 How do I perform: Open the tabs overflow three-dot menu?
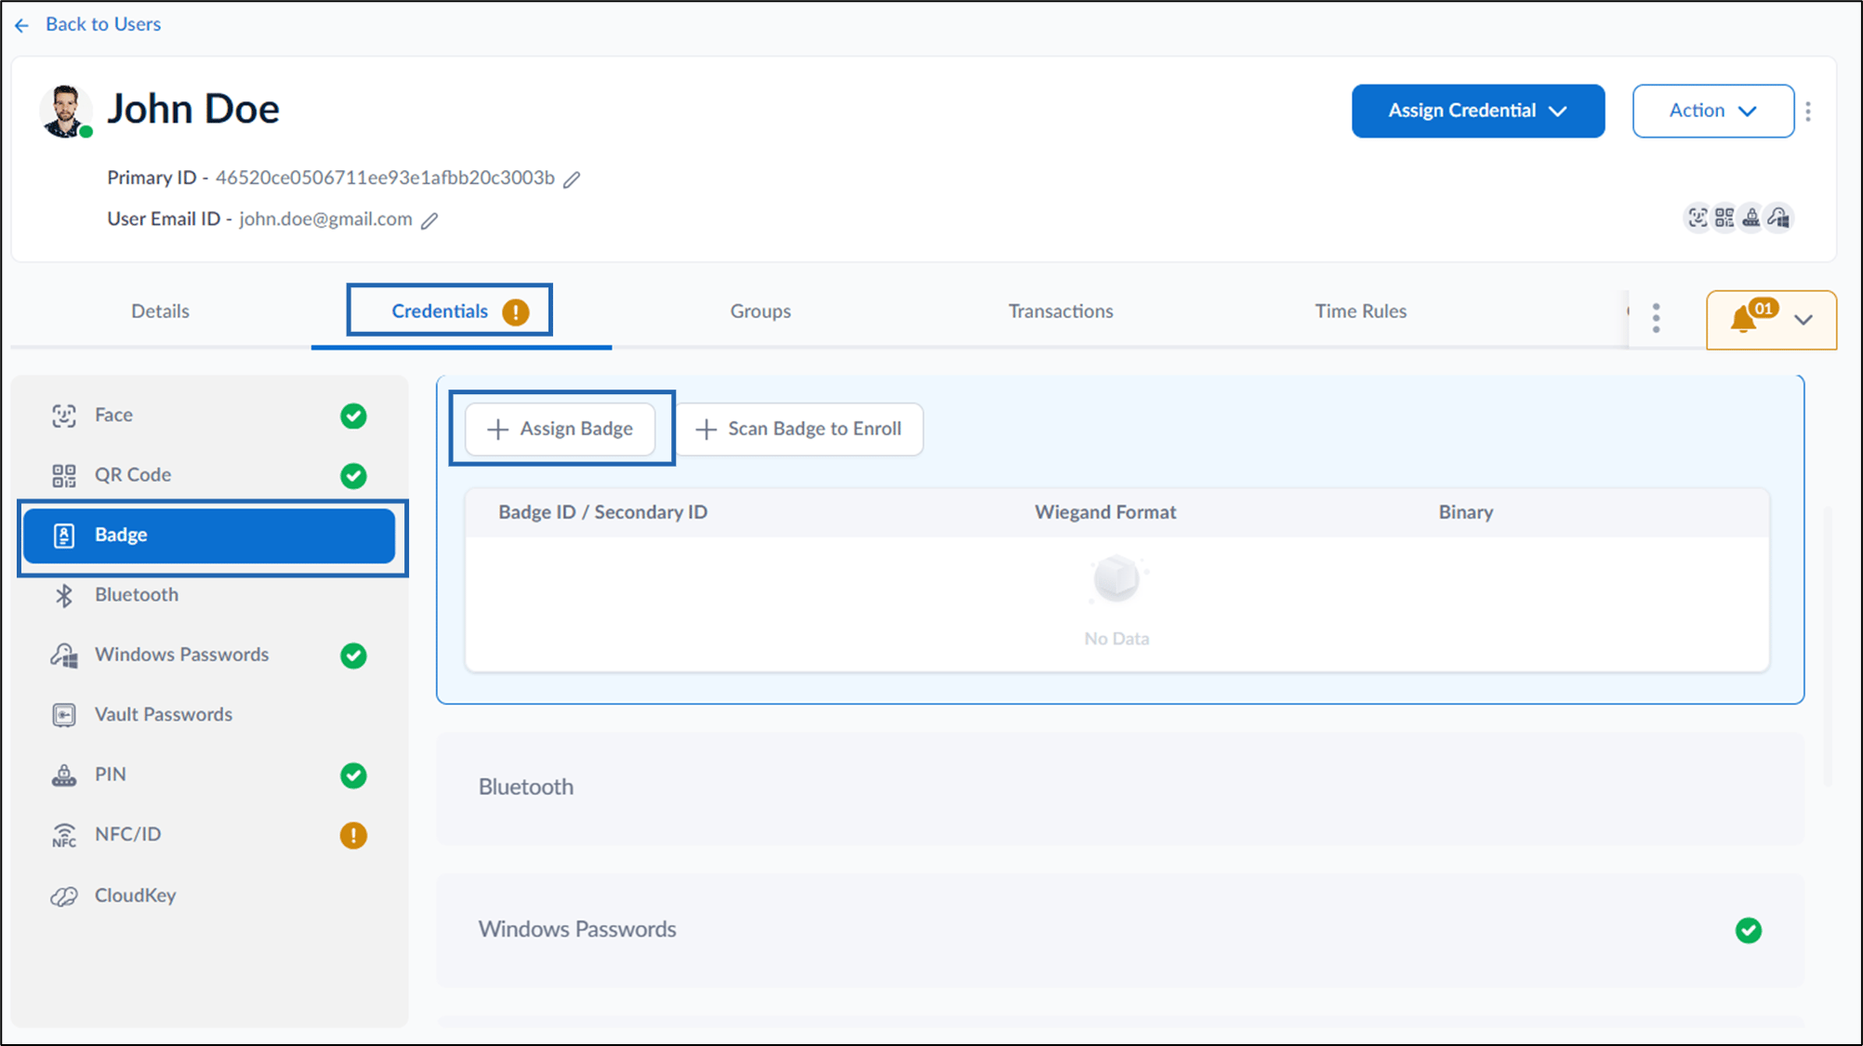(x=1656, y=318)
